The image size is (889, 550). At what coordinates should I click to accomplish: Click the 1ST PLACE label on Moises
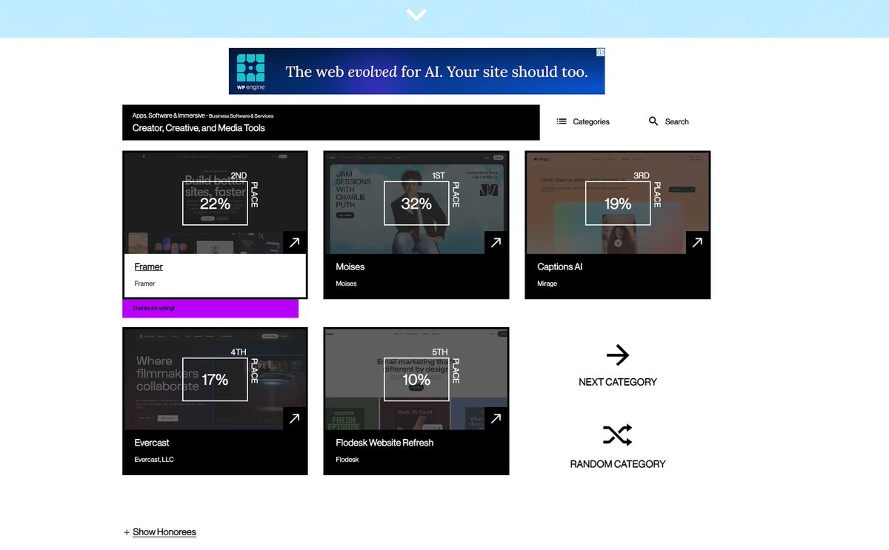(447, 190)
